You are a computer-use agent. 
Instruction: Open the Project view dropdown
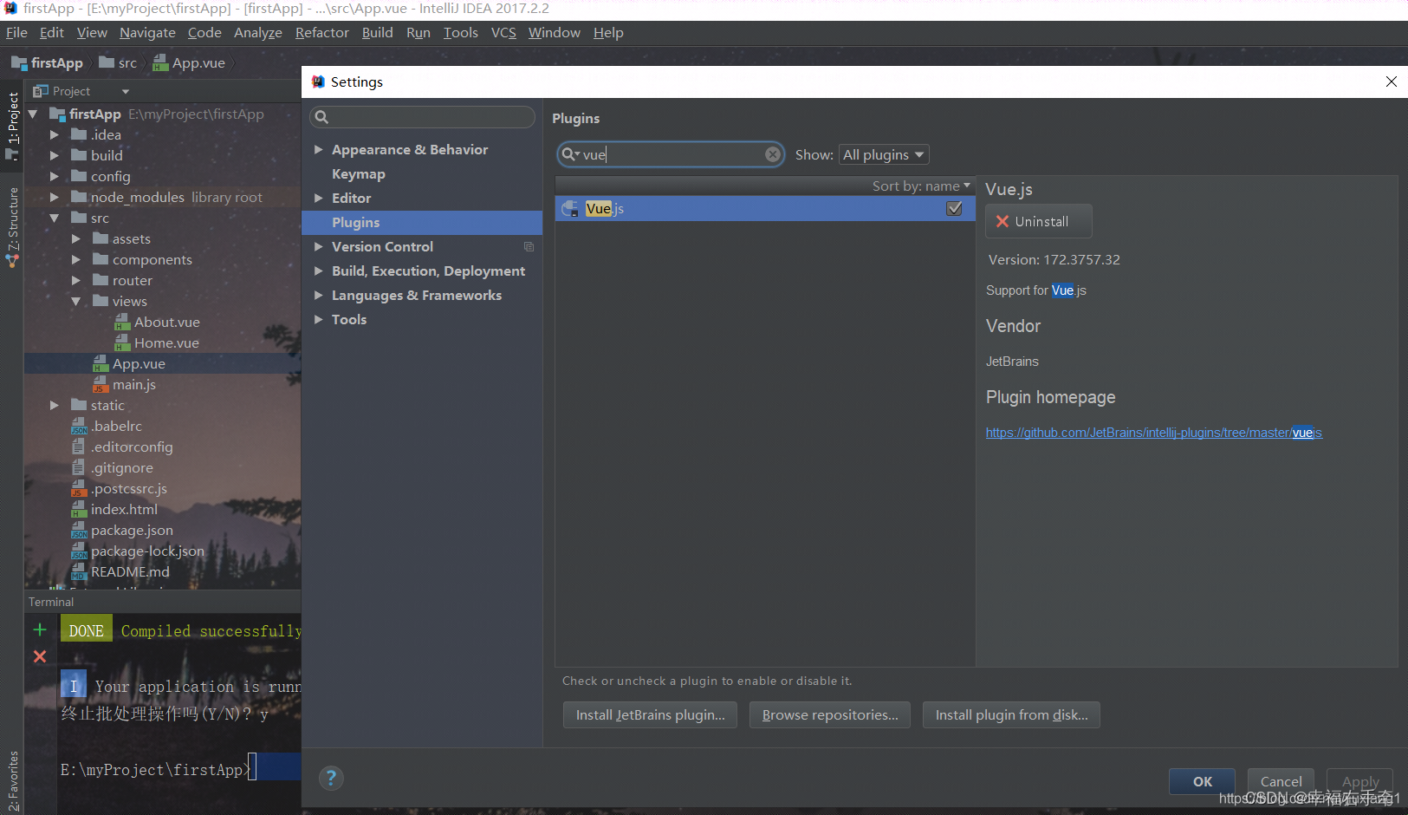click(x=126, y=91)
